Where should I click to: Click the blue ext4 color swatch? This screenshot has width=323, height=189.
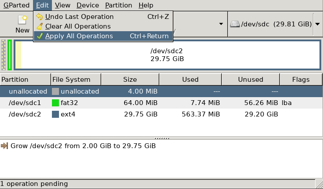click(55, 114)
